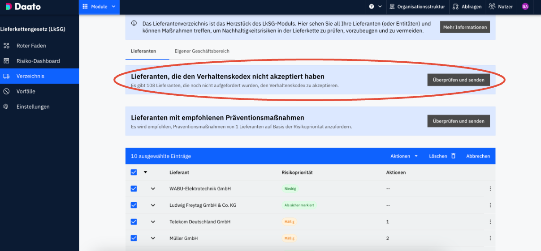Switch to Eigener Geschäftsbereich tab
The width and height of the screenshot is (541, 251).
coord(202,51)
